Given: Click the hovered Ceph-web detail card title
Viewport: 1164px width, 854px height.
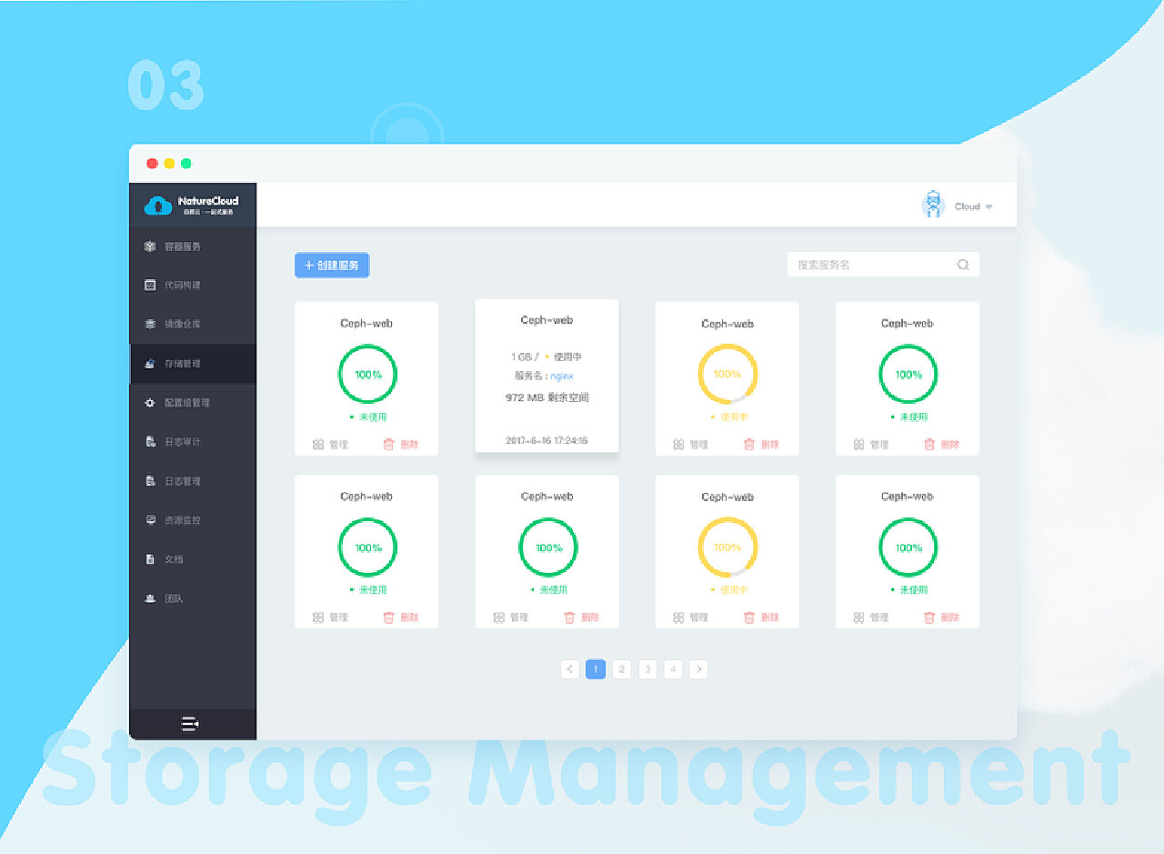Looking at the screenshot, I should [x=547, y=320].
